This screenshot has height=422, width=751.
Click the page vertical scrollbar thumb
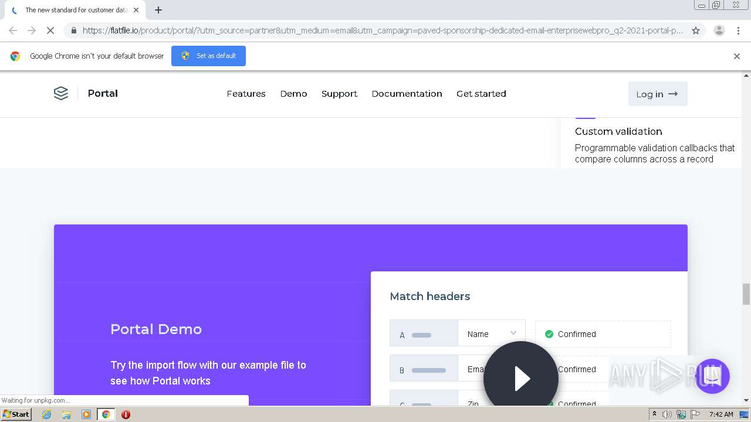pyautogui.click(x=746, y=294)
